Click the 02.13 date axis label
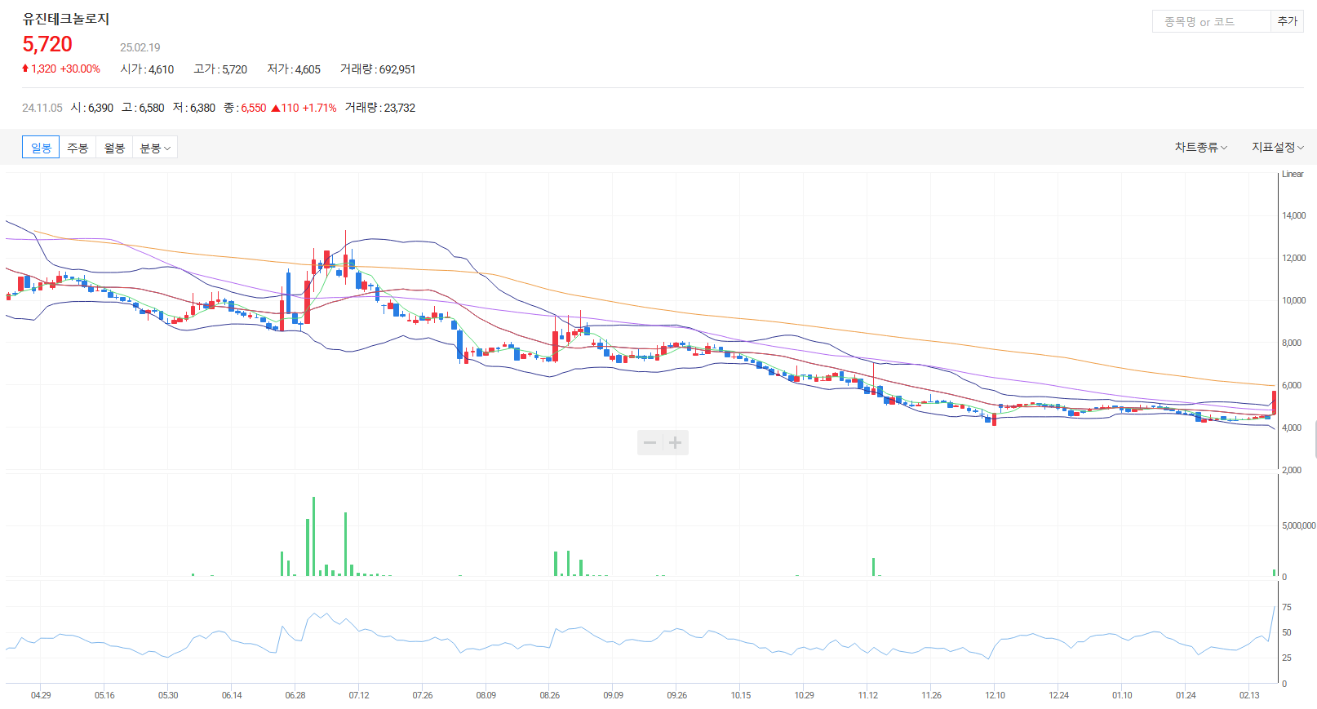 (1249, 695)
